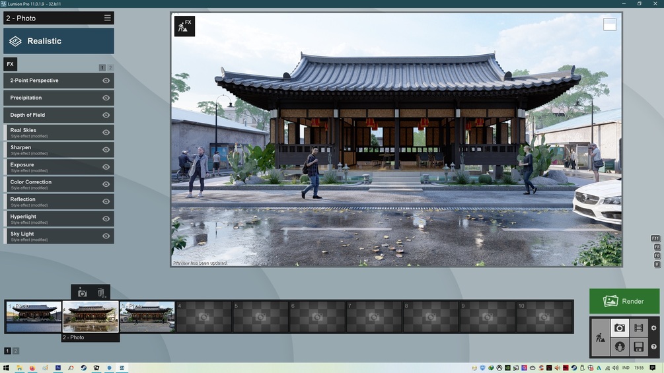664x373 pixels.
Task: Click the volume speaker tray icon
Action: [615, 368]
